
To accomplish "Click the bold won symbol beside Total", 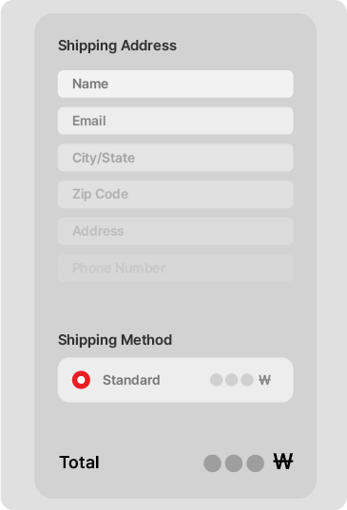I will pyautogui.click(x=283, y=462).
